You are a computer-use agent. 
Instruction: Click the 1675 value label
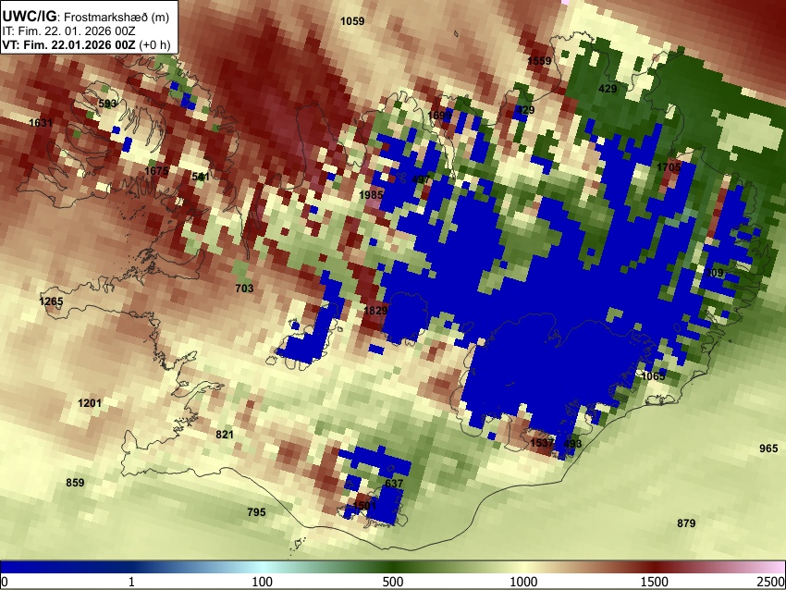156,171
